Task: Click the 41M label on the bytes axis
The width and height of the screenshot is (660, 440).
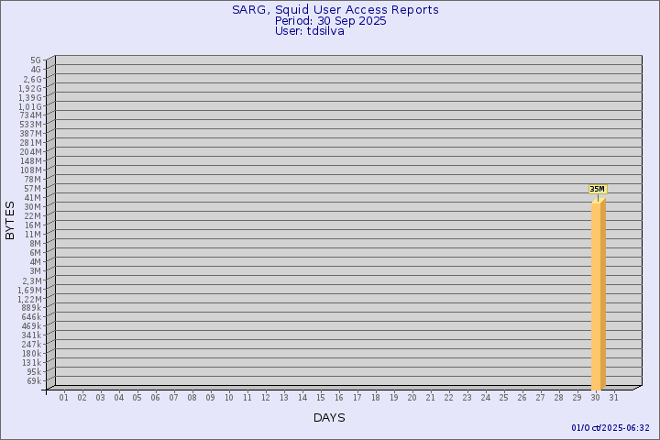Action: [33, 197]
